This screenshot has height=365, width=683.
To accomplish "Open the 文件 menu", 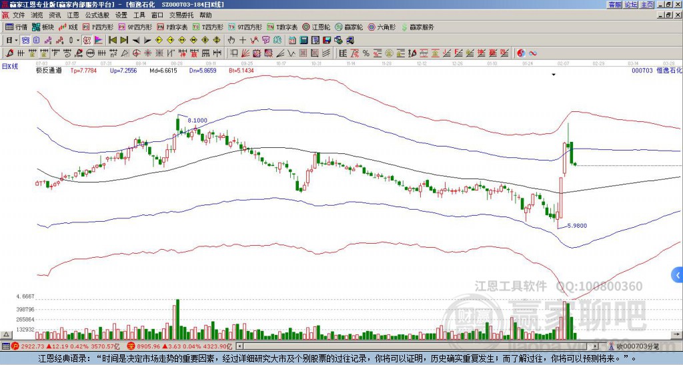I will click(19, 15).
